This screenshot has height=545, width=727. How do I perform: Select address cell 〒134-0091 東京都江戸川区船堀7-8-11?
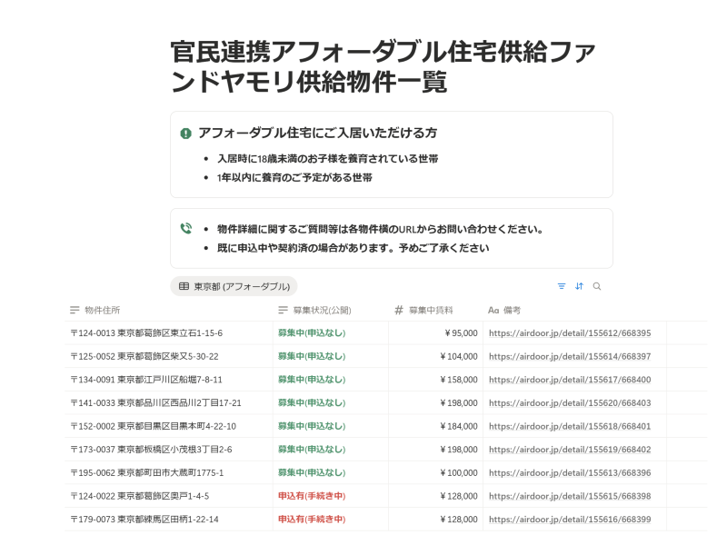pyautogui.click(x=169, y=380)
